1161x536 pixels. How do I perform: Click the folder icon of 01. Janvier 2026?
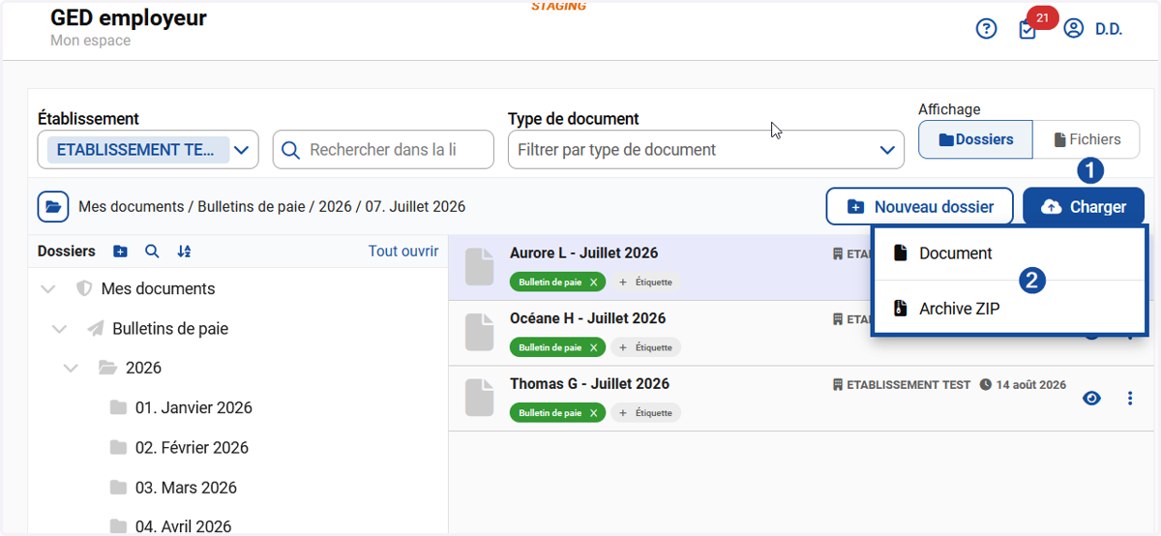click(118, 407)
